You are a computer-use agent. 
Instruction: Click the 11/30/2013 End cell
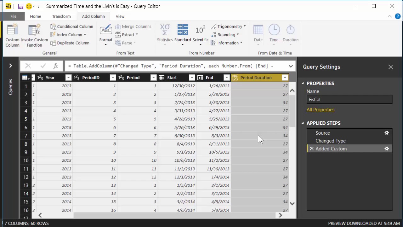213,169
